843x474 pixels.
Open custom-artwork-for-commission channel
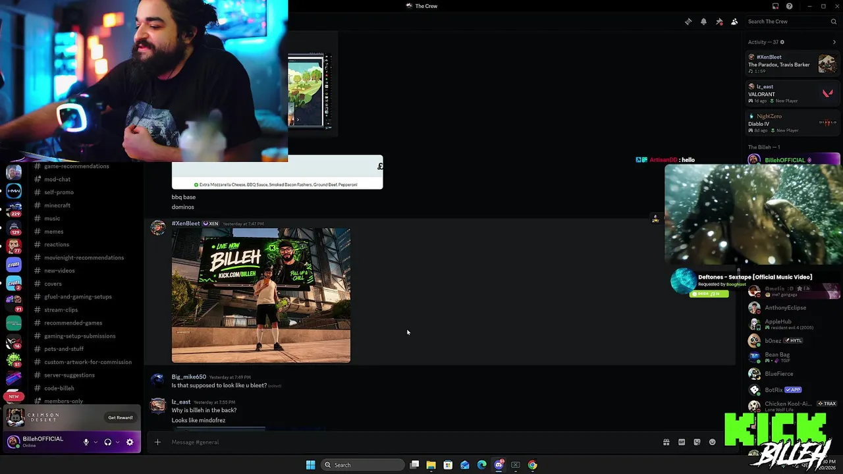click(x=88, y=362)
